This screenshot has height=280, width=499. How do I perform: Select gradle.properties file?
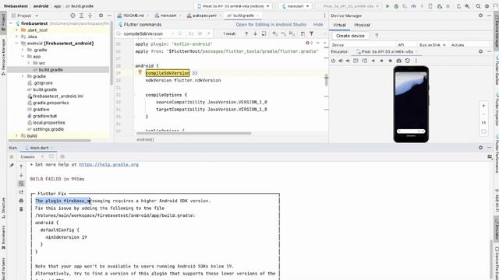click(x=51, y=103)
